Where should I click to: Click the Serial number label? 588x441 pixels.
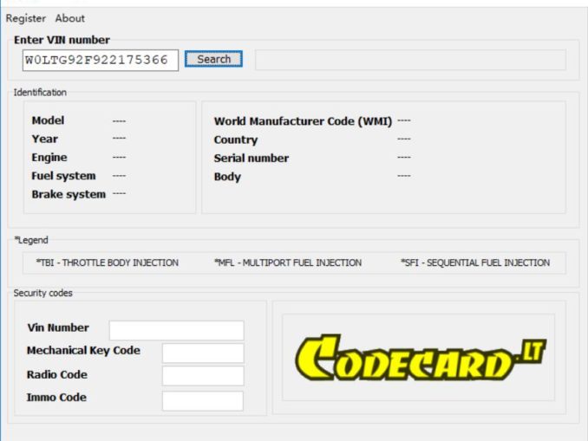252,159
